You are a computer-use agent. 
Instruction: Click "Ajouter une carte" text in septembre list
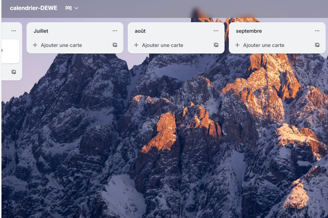[x=264, y=45]
